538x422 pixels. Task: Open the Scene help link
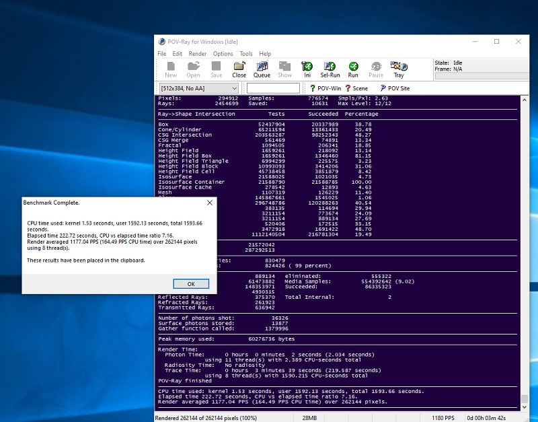point(356,88)
